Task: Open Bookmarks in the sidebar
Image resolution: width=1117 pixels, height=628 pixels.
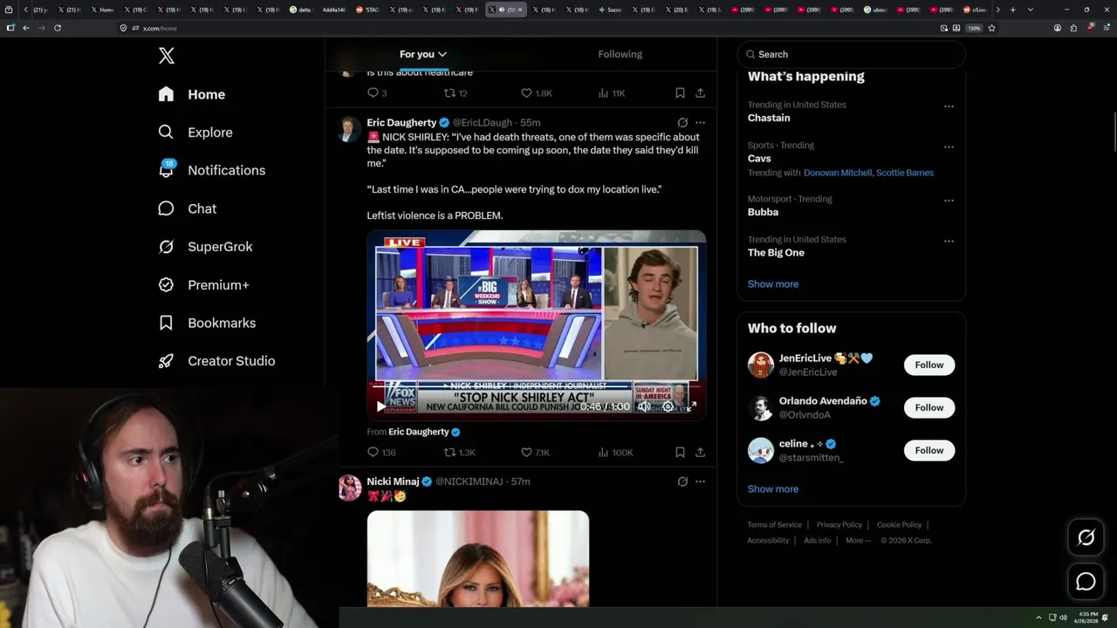Action: point(207,323)
